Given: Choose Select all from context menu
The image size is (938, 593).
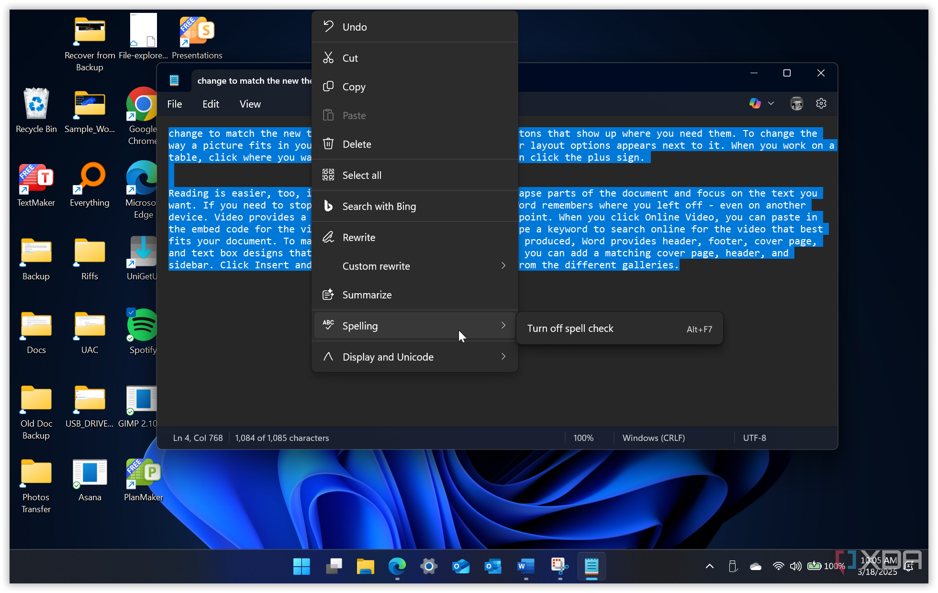Looking at the screenshot, I should tap(414, 175).
